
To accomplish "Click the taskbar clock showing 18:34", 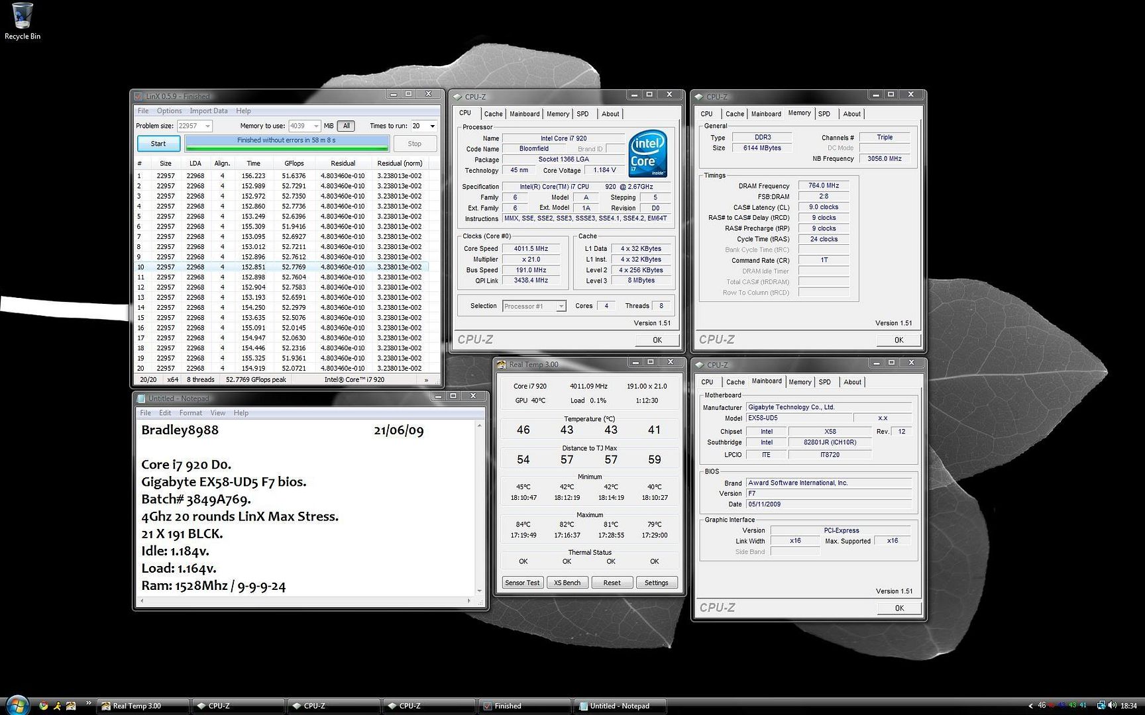I will (1128, 706).
